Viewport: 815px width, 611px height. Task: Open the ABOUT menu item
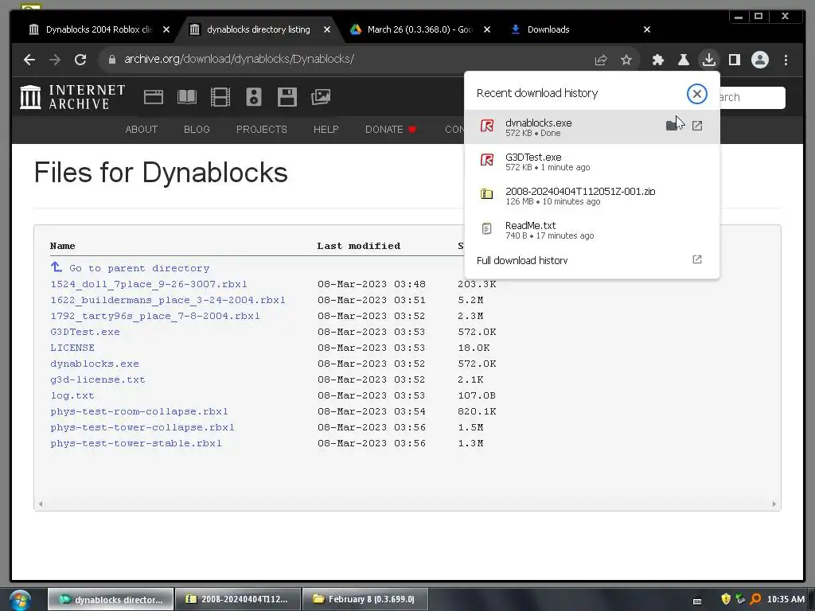point(142,130)
